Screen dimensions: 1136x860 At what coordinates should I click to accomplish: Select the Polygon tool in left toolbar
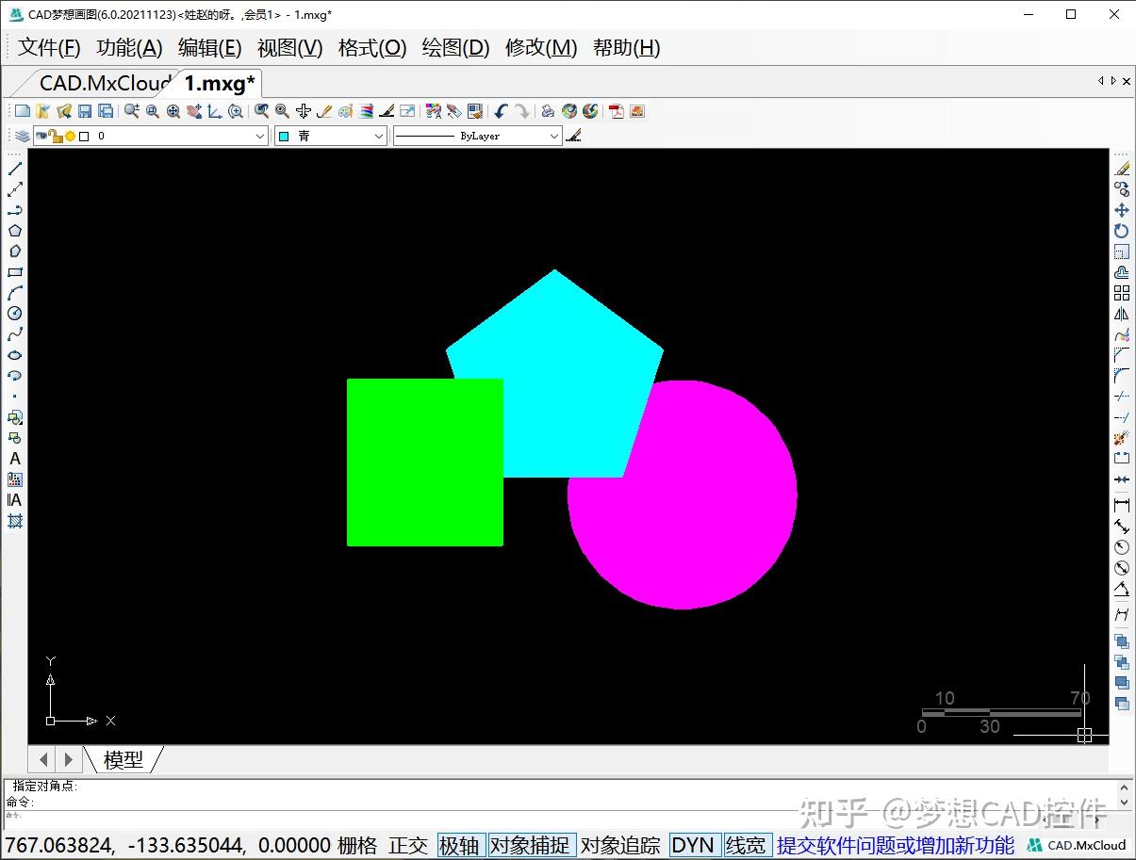14,231
